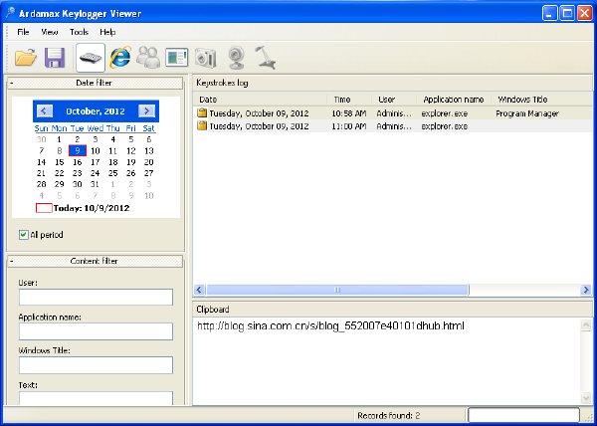Open the camera capture icon in toolbar
Image resolution: width=597 pixels, height=426 pixels.
tap(206, 59)
